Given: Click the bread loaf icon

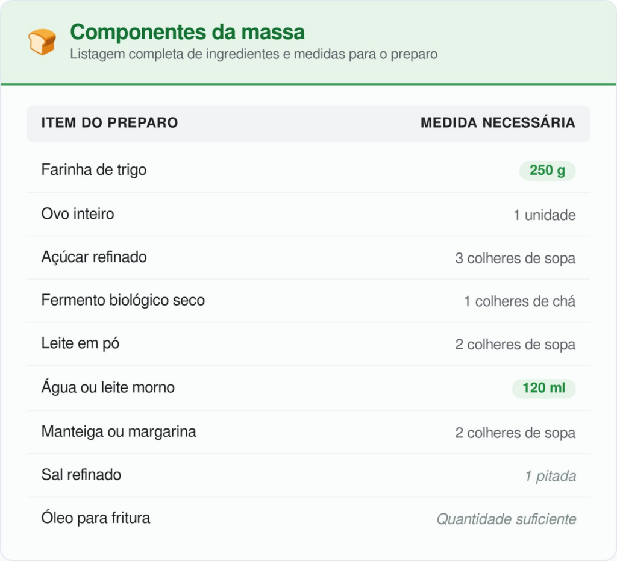Looking at the screenshot, I should [x=42, y=42].
